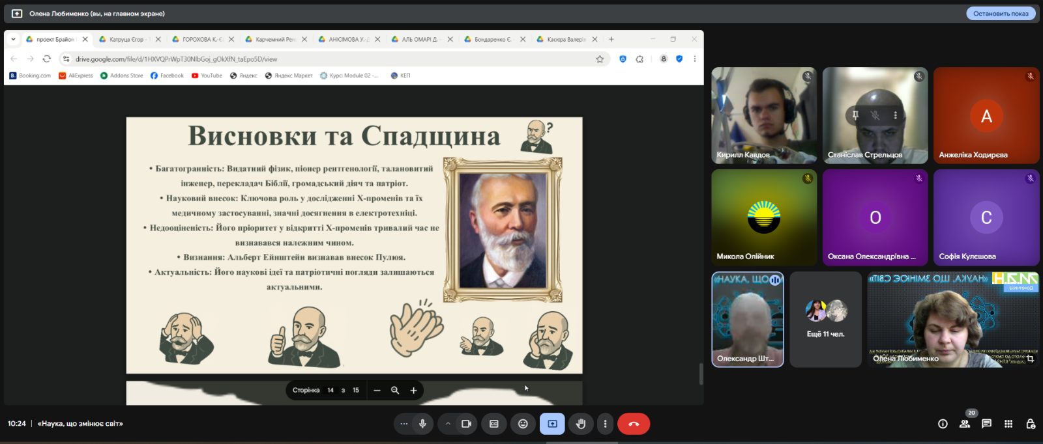Open more options three-dot menu
The width and height of the screenshot is (1043, 444).
[x=605, y=424]
